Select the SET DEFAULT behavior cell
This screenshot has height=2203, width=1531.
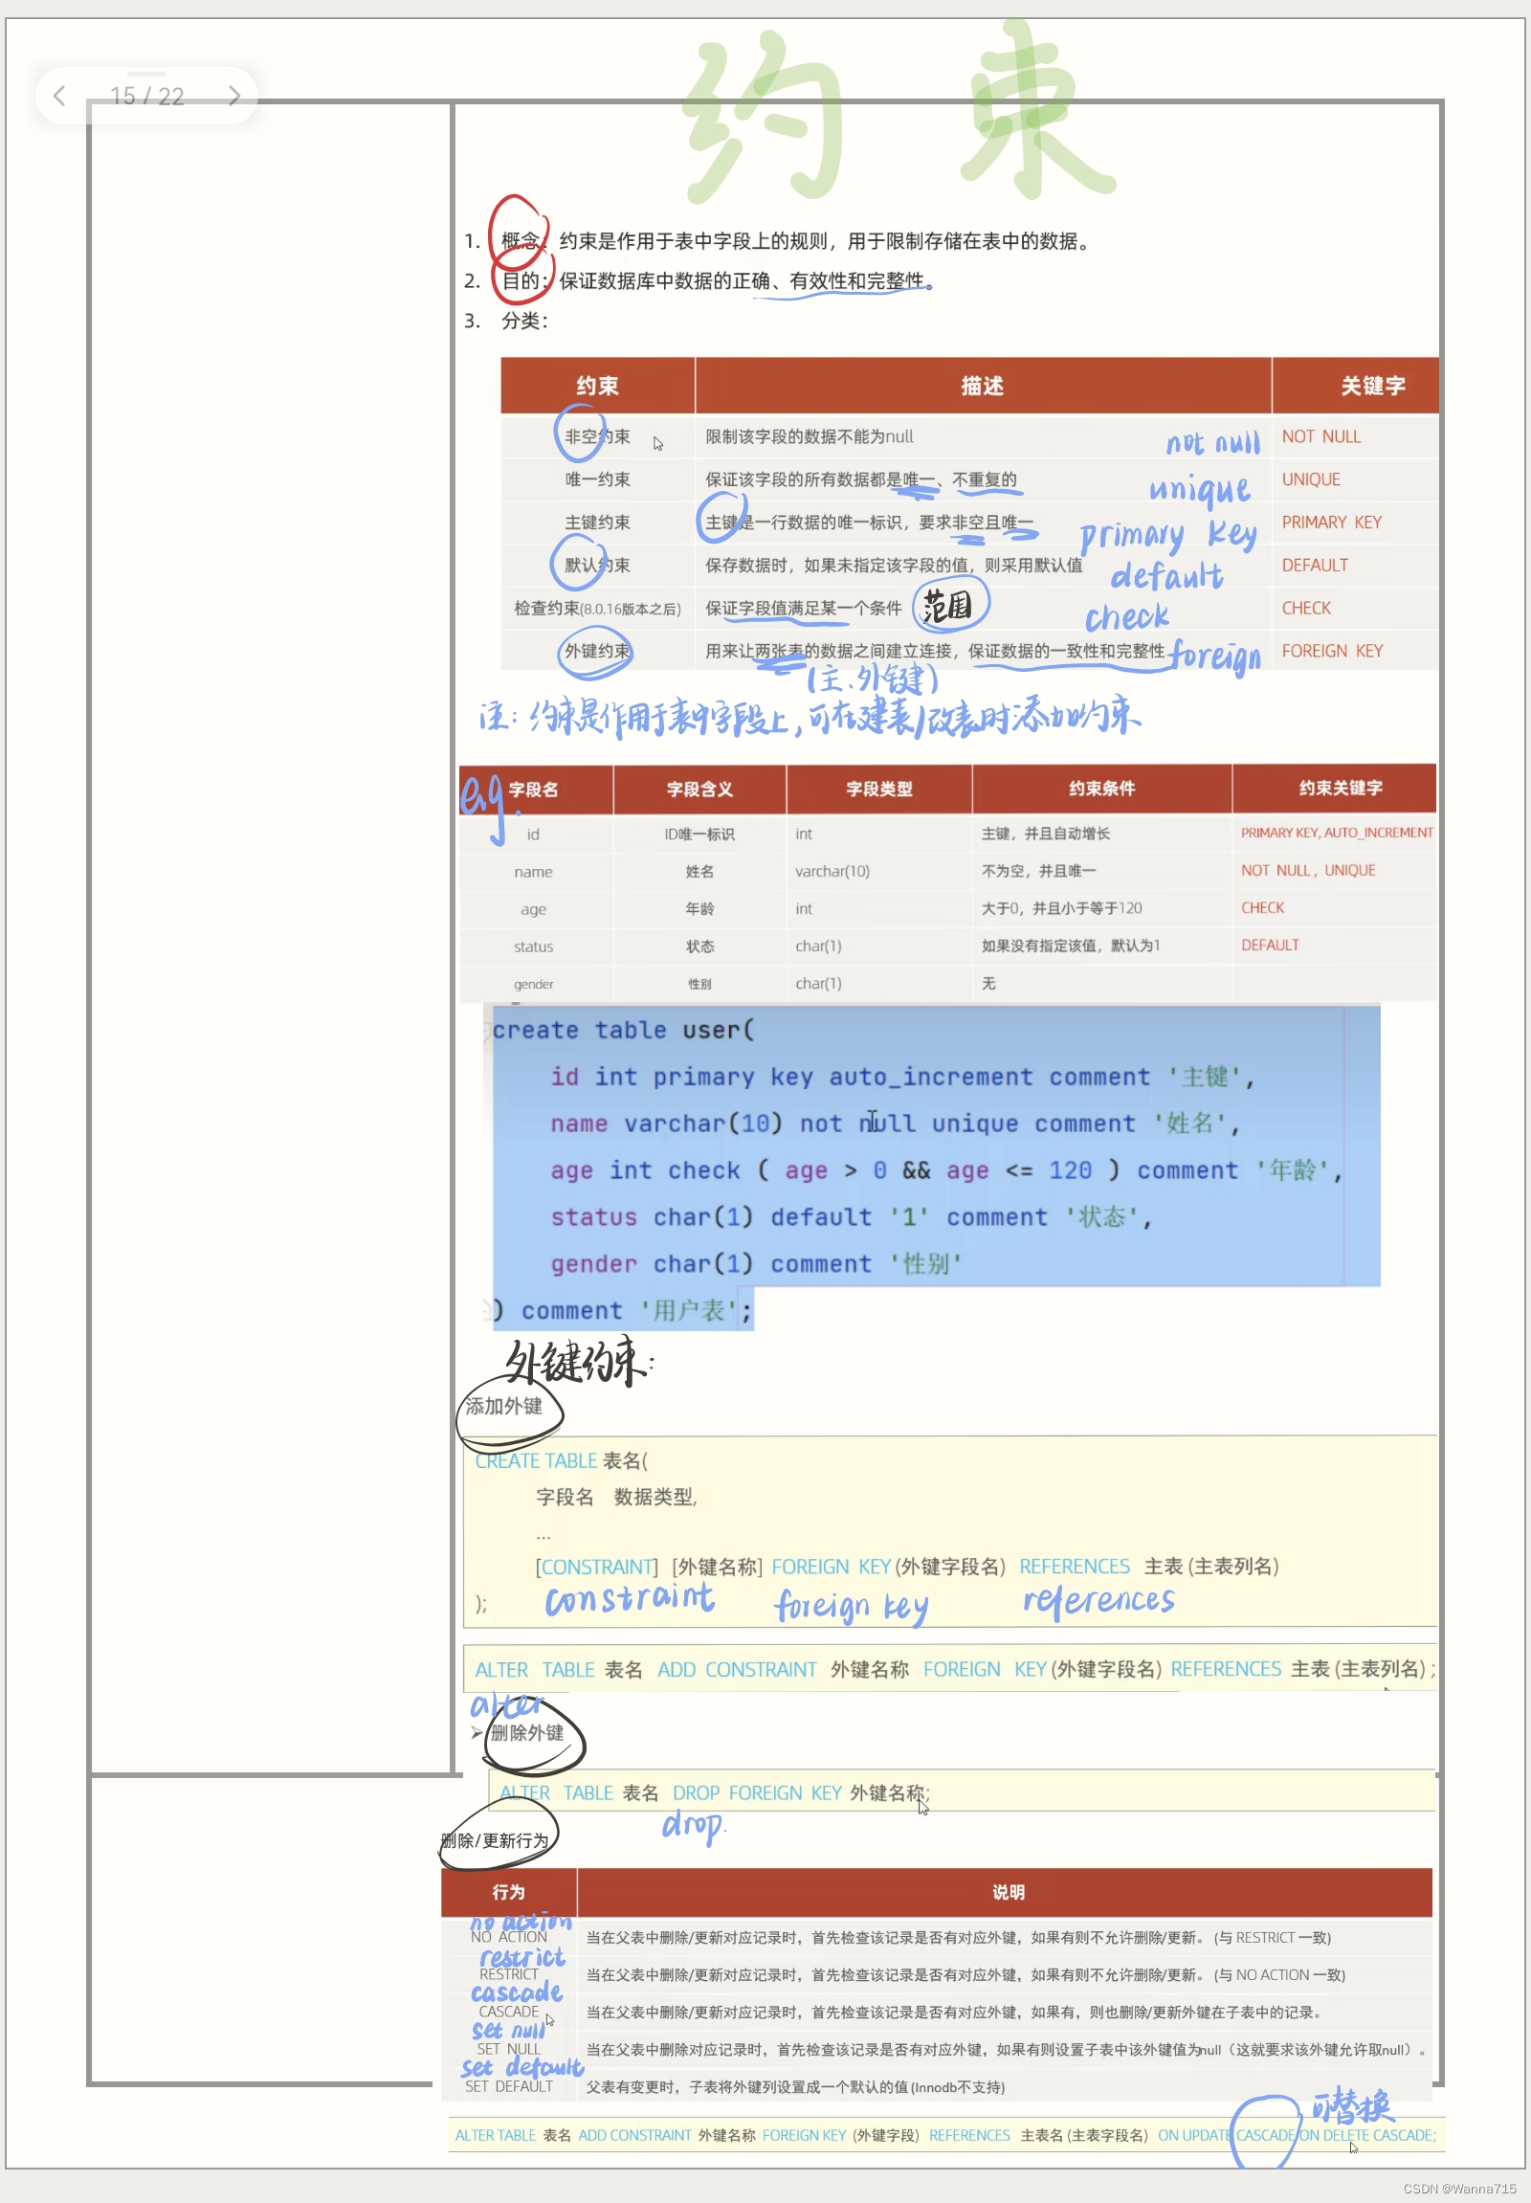click(x=508, y=2087)
